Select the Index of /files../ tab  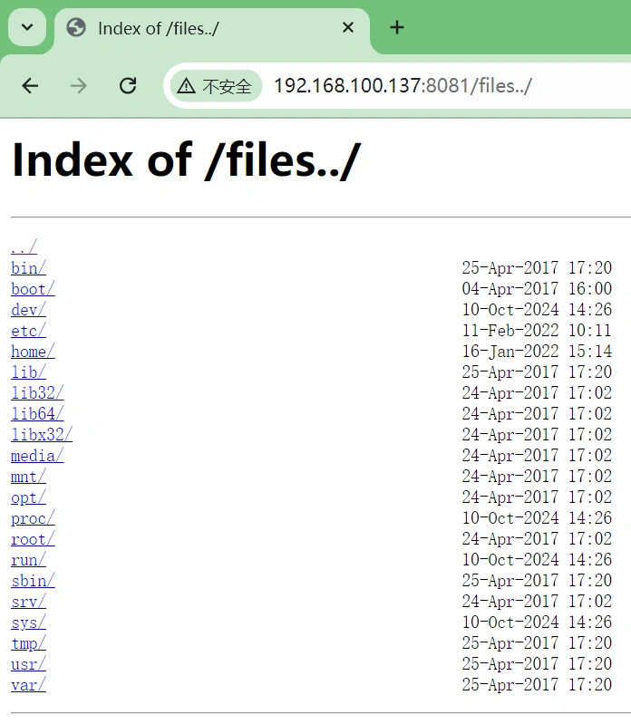click(209, 28)
